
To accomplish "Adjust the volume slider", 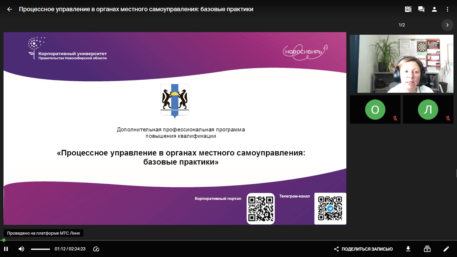I will click(40, 249).
